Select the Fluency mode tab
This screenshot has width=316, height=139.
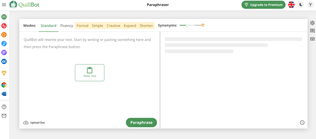[67, 26]
